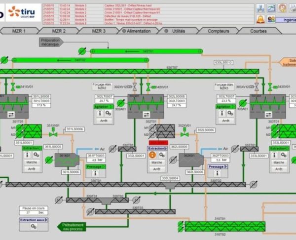Open gear settings in MZR2 Agitation panel
The height and width of the screenshot is (240, 296).
(x=108, y=113)
